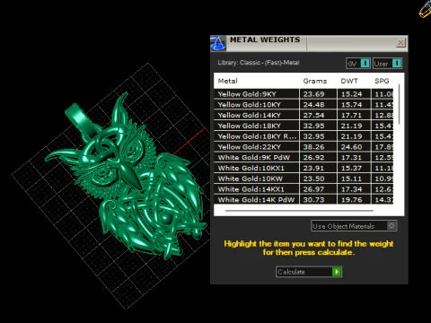Click the horizontal scrollbar under metal list
The image size is (431, 323).
299,211
